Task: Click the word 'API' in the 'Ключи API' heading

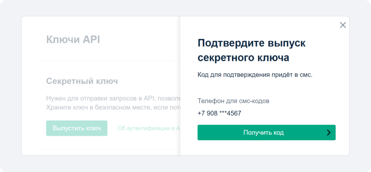Action: 91,39
